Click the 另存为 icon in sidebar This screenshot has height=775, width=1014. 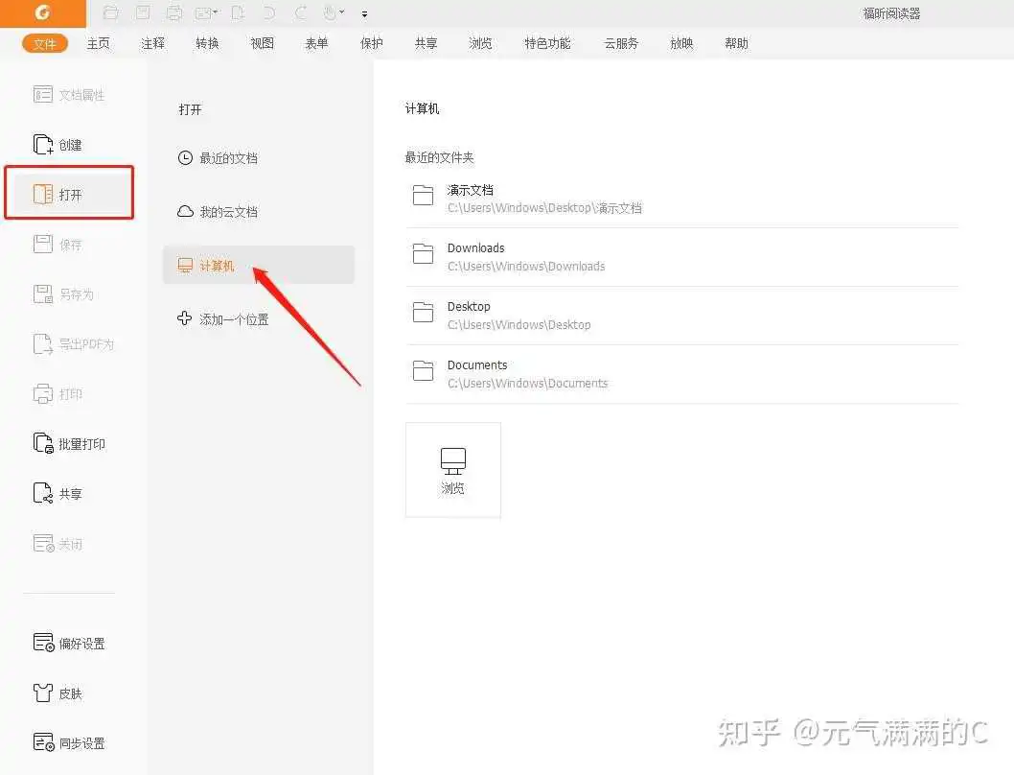point(43,294)
